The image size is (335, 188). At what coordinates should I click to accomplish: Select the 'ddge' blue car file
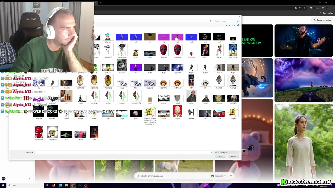150,54
